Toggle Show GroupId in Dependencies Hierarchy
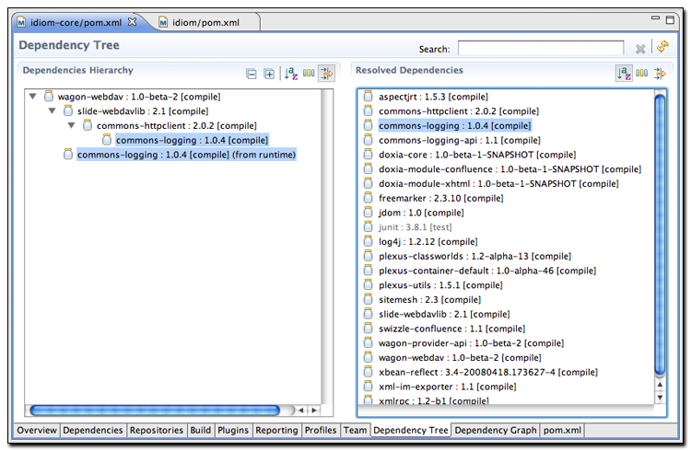691x451 pixels. tap(309, 74)
